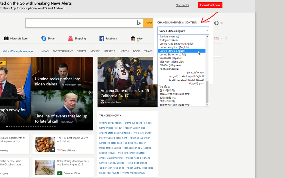Open Stormy Daniels settlement trending link
Screen dimensions: 285x178
click(x=113, y=138)
